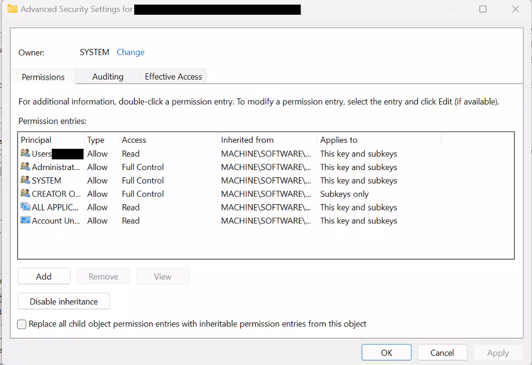Click the folder icon in title bar
The width and height of the screenshot is (532, 365).
(12, 9)
